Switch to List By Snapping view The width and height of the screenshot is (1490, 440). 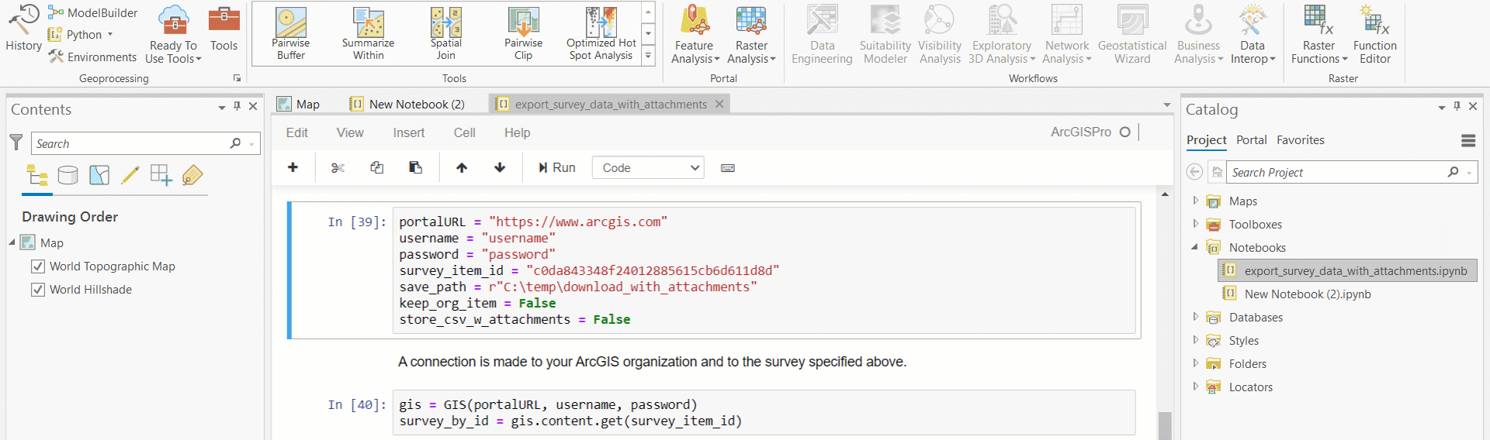[161, 175]
